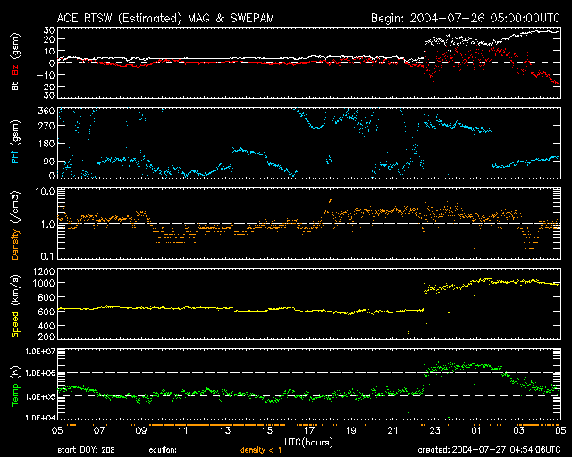This screenshot has height=457, width=572.
Task: Click the '180' tick on Phi axis
Action: click(x=46, y=144)
